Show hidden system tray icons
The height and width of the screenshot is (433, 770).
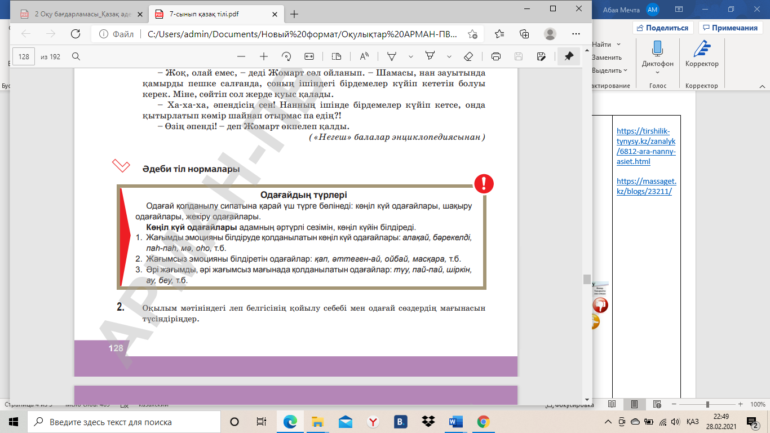608,422
